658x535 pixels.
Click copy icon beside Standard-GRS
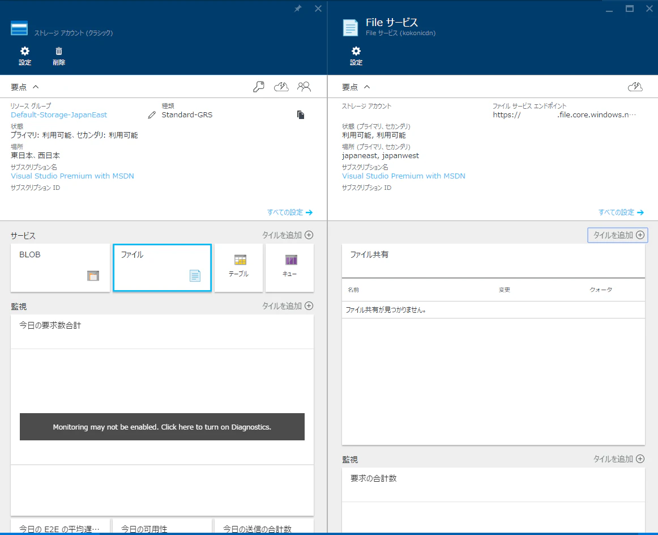(301, 114)
